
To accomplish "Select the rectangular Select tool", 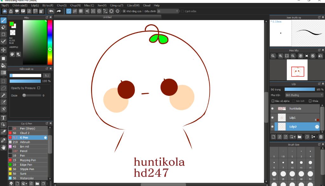I will coord(3,81).
